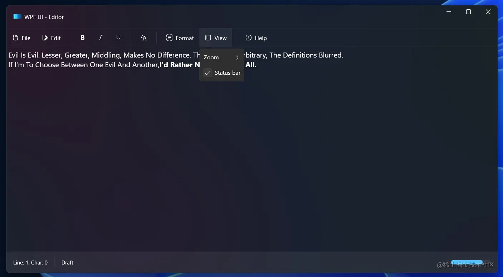Open the Format menu

pyautogui.click(x=180, y=38)
